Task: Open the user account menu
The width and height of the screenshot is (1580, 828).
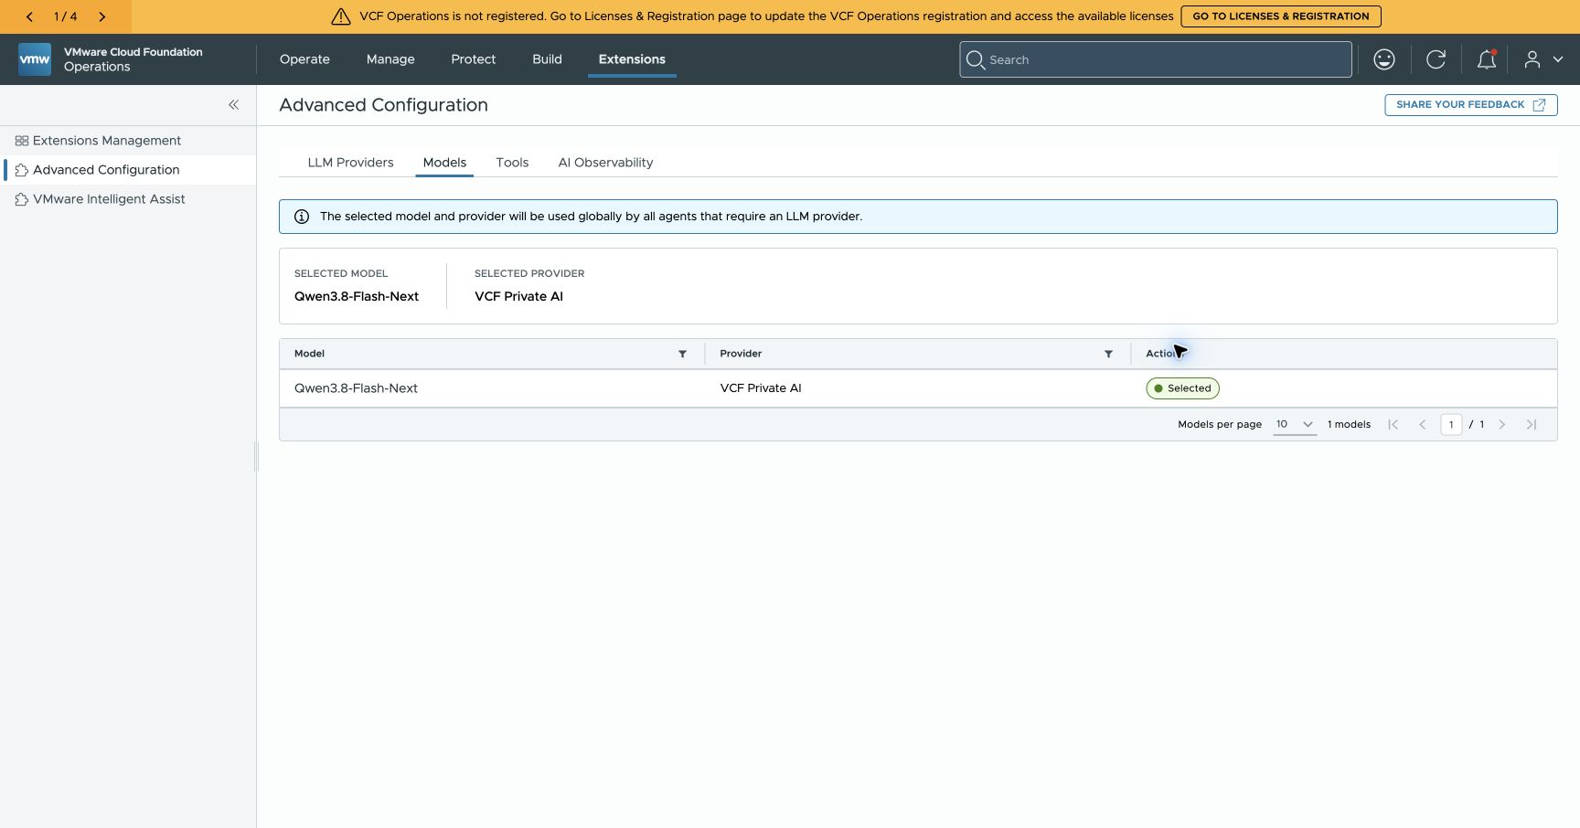Action: pos(1543,59)
